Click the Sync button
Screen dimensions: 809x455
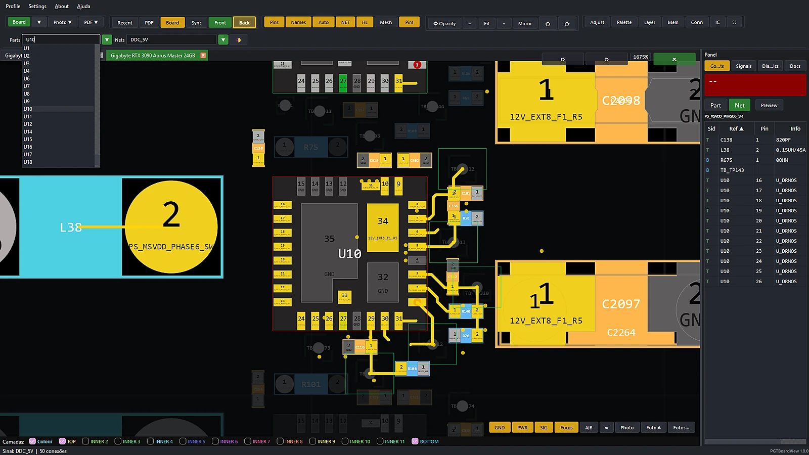[x=197, y=22]
